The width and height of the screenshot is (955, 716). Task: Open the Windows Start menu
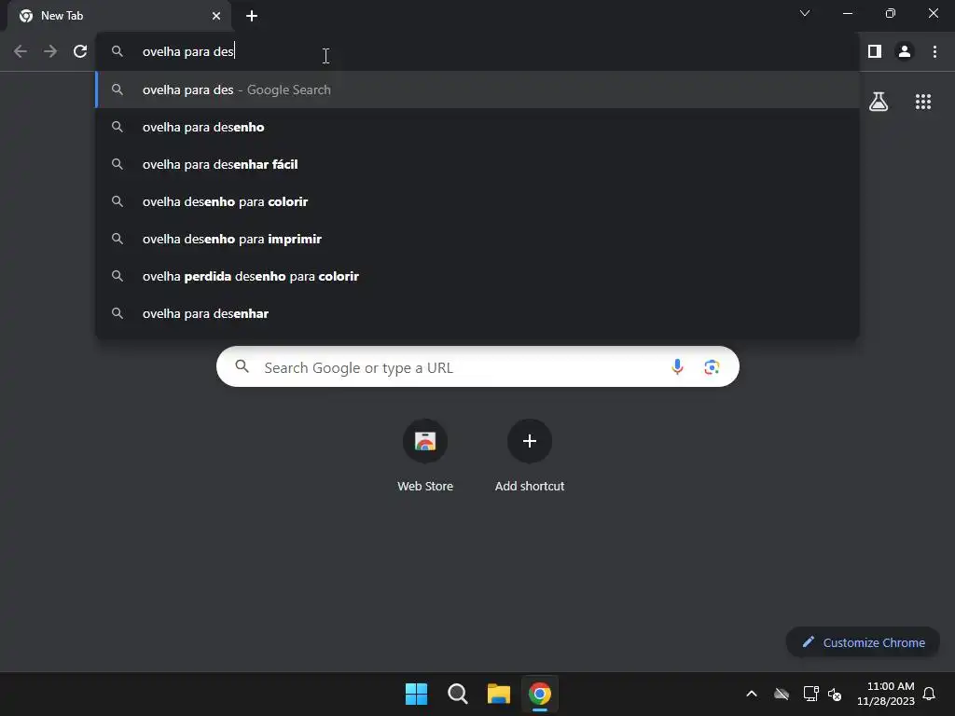point(417,694)
